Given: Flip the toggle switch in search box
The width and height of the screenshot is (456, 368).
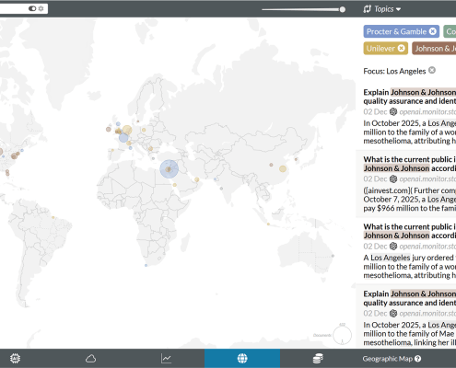Looking at the screenshot, I should pos(32,8).
